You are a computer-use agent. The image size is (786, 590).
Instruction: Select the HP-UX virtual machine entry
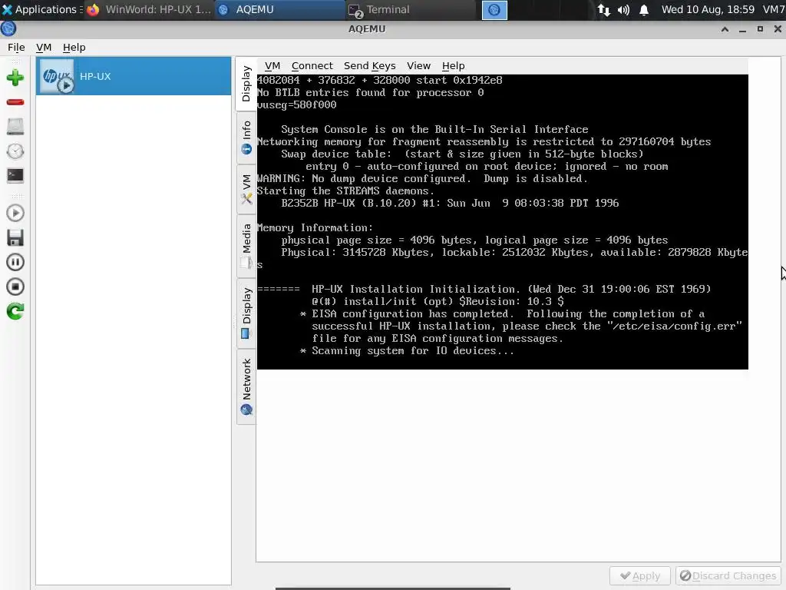pos(134,76)
